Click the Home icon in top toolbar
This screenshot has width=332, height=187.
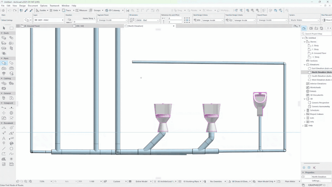coord(3,10)
